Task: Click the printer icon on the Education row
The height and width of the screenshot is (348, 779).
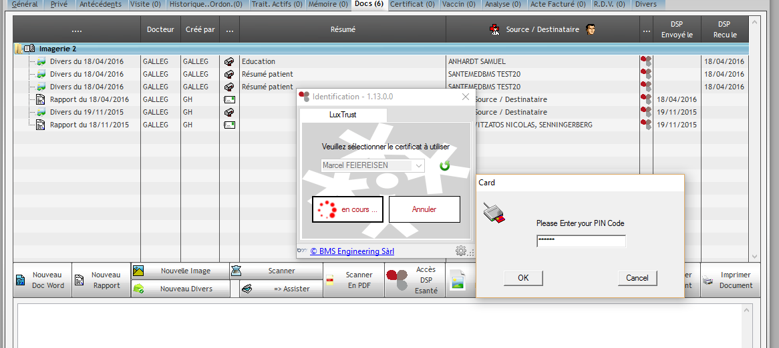Action: click(229, 61)
